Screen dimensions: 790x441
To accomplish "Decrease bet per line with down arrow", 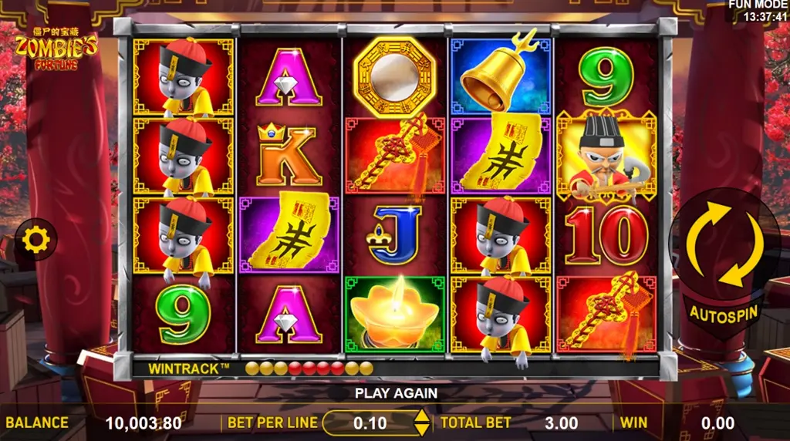I will [x=421, y=429].
